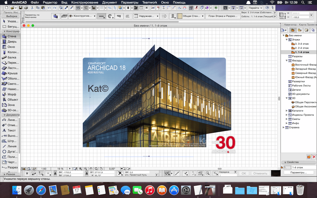The width and height of the screenshot is (317, 198).
Task: Click the zoom out magnifier icon
Action: pos(85,168)
